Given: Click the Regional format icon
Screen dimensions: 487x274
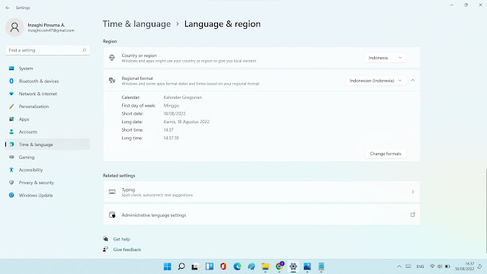Looking at the screenshot, I should pyautogui.click(x=112, y=81).
